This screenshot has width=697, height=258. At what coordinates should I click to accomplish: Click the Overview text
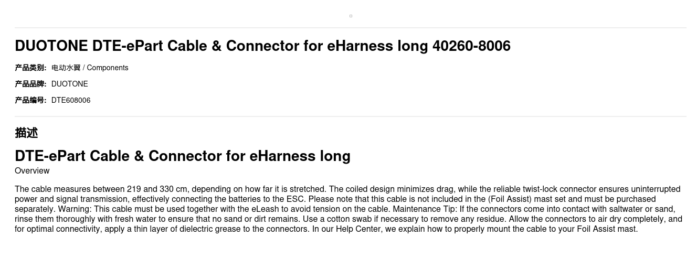[32, 170]
